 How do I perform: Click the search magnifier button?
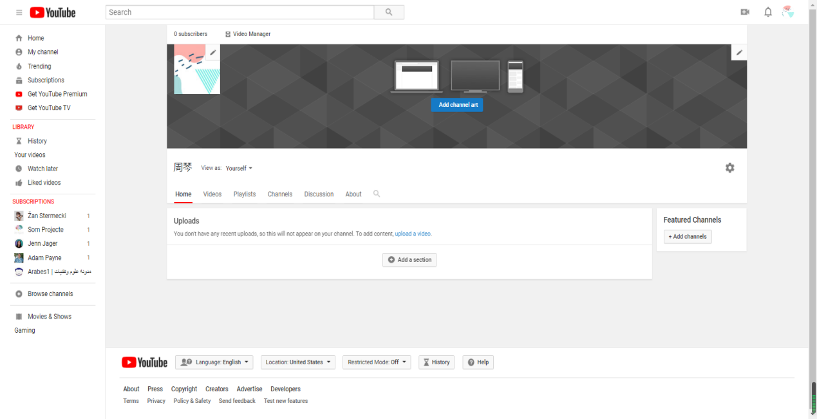tap(389, 12)
